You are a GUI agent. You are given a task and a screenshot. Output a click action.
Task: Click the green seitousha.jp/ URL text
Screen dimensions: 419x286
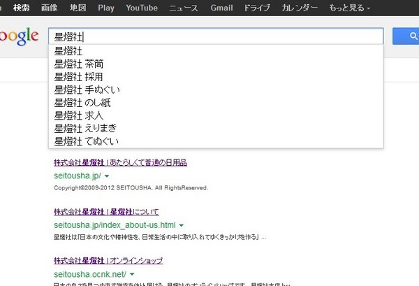pyautogui.click(x=78, y=176)
